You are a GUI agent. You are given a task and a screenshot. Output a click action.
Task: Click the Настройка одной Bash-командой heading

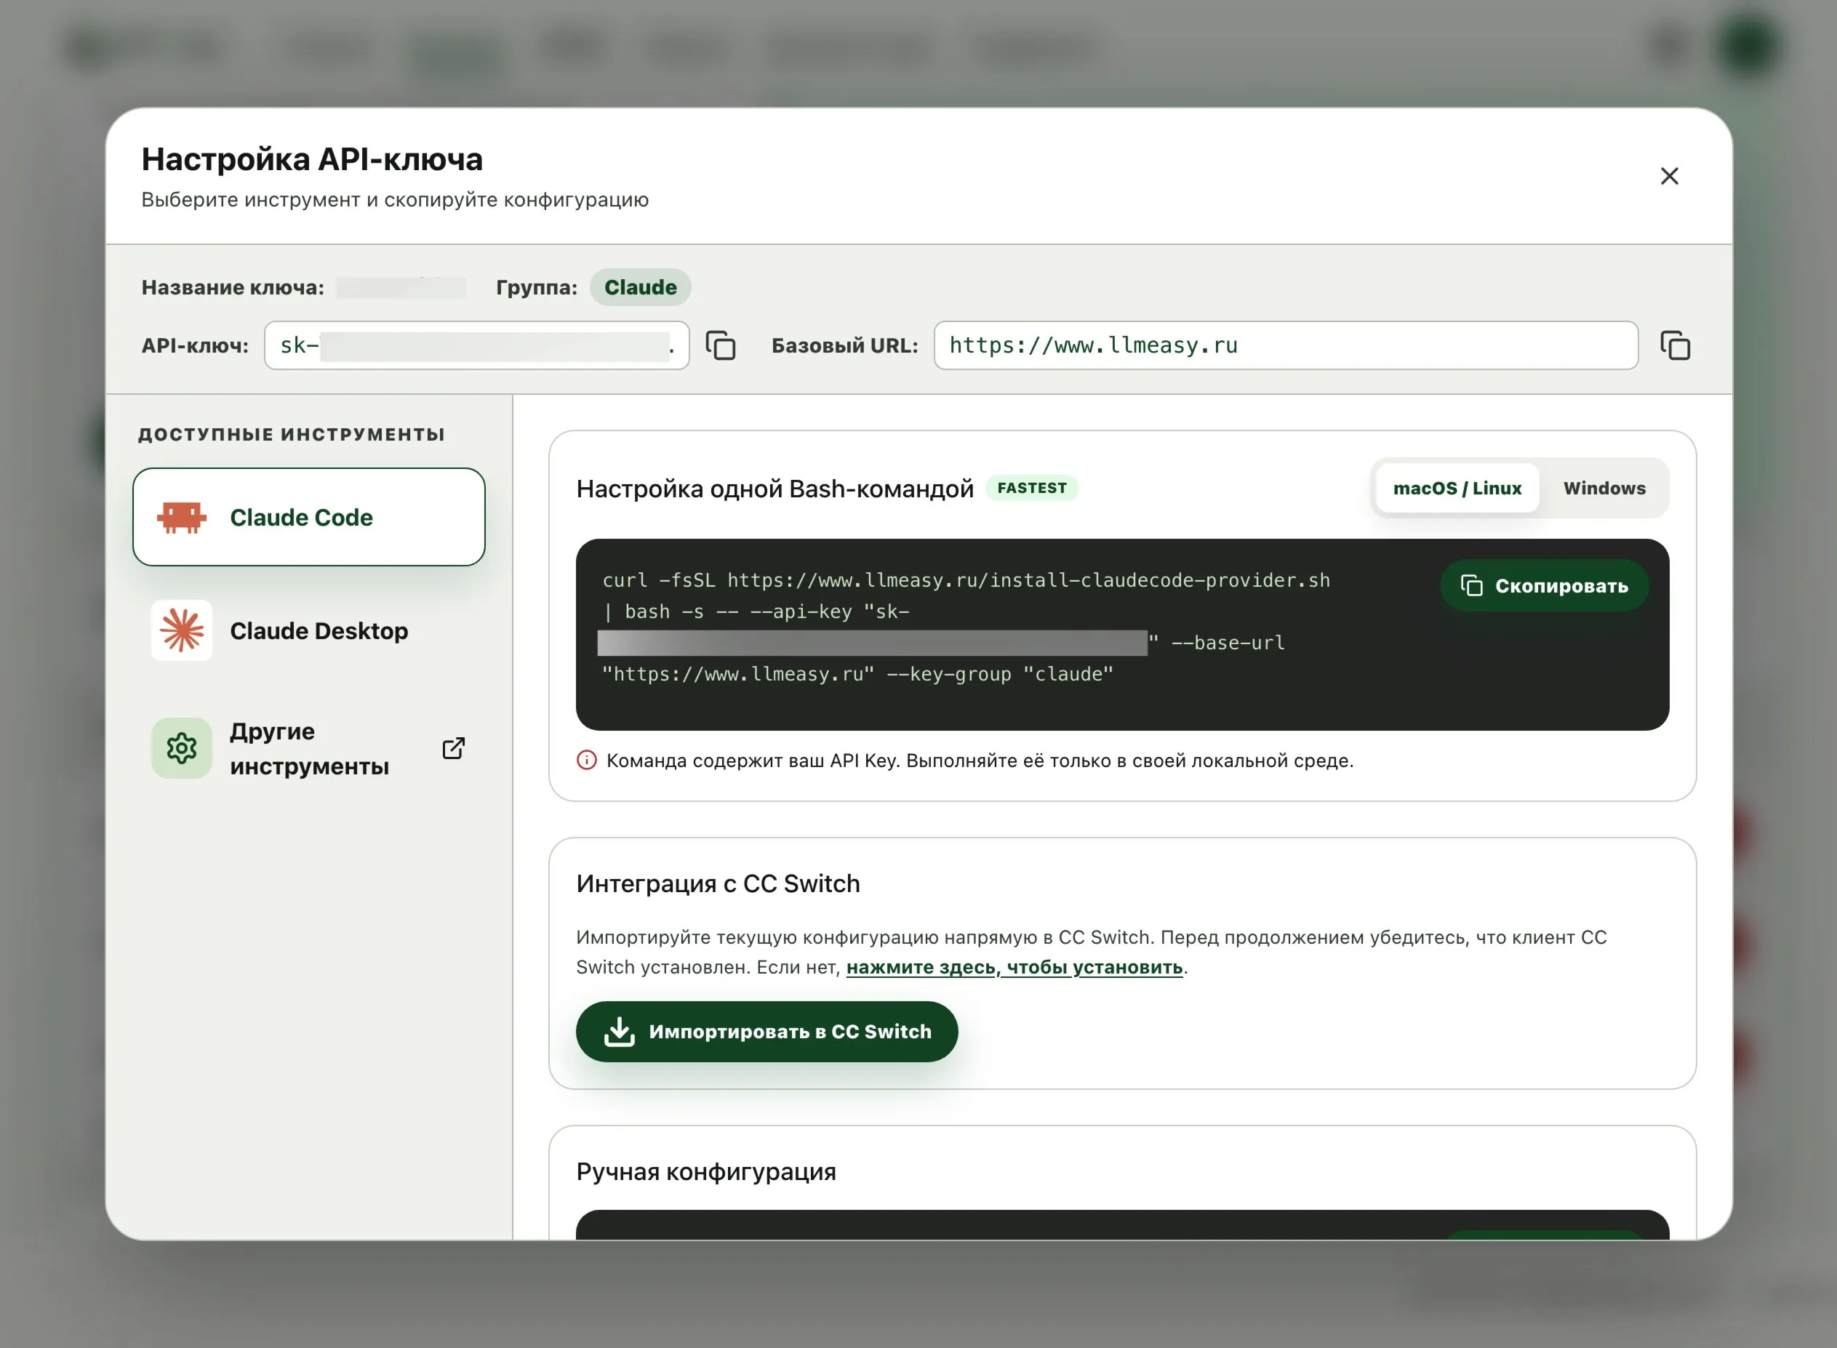pyautogui.click(x=775, y=489)
